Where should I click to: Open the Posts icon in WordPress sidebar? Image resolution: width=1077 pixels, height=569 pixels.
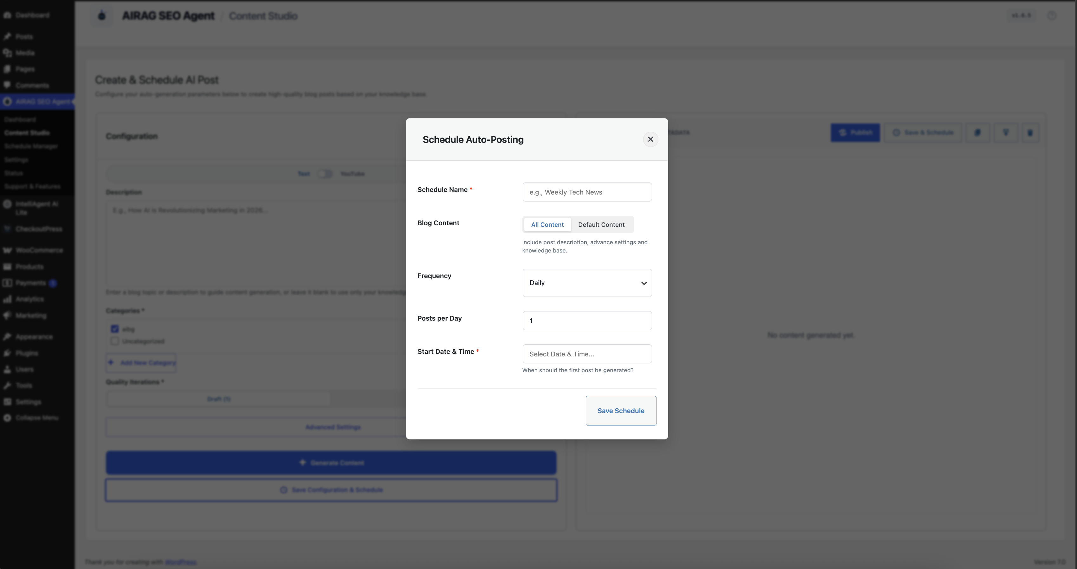[7, 36]
